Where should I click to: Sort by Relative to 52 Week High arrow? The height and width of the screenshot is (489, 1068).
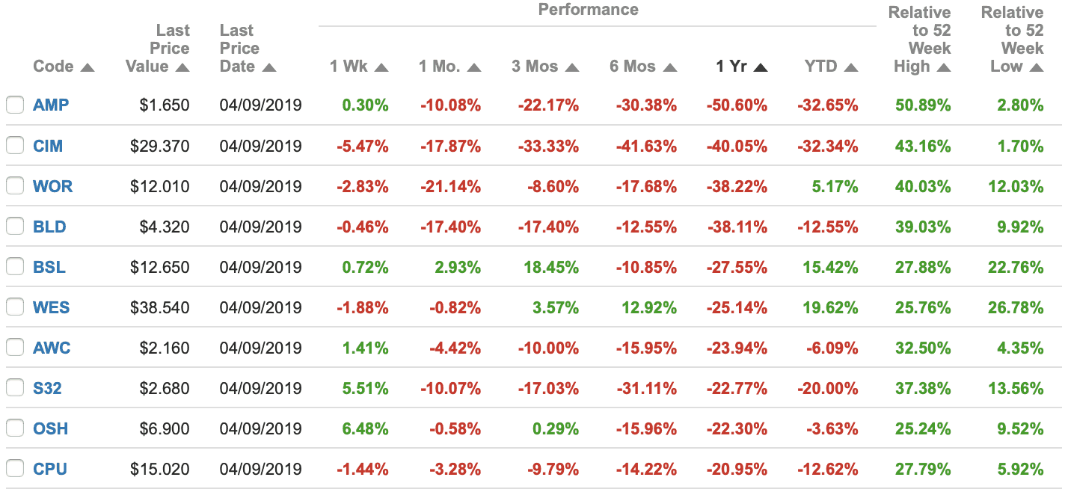(x=943, y=67)
